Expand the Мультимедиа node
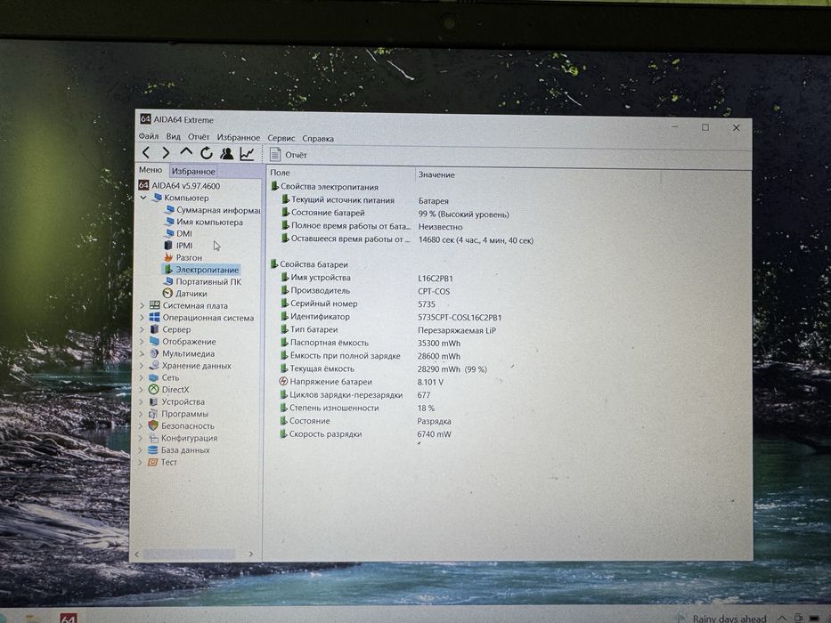 tap(142, 354)
